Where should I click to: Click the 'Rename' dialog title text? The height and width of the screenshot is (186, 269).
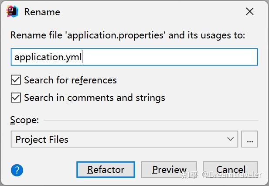coord(42,12)
